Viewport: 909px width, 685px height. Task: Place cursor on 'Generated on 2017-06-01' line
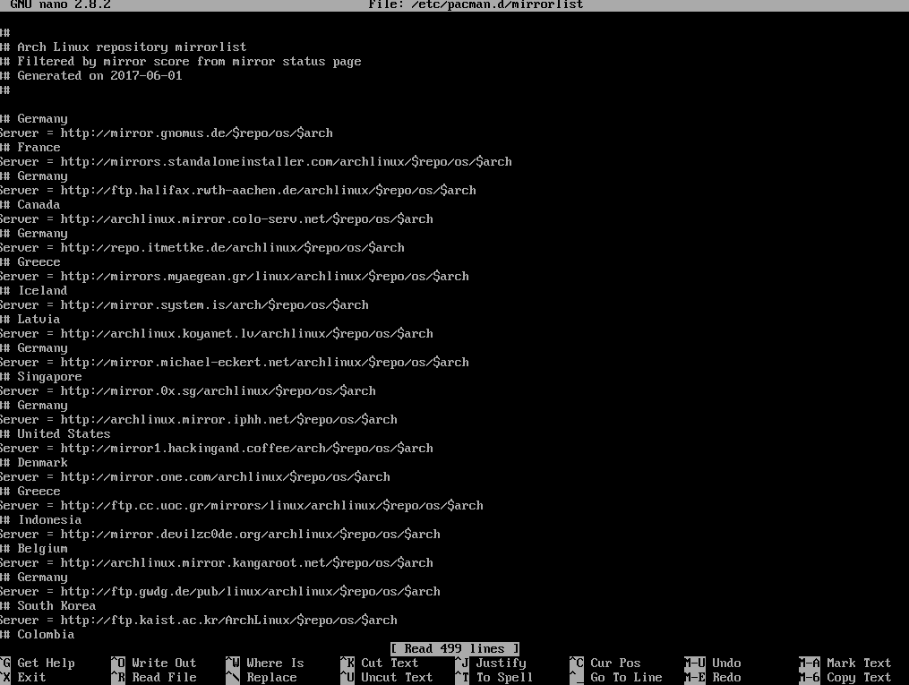[x=91, y=76]
